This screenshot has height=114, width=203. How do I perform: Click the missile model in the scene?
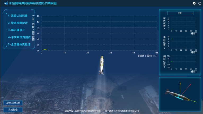pos(101,65)
